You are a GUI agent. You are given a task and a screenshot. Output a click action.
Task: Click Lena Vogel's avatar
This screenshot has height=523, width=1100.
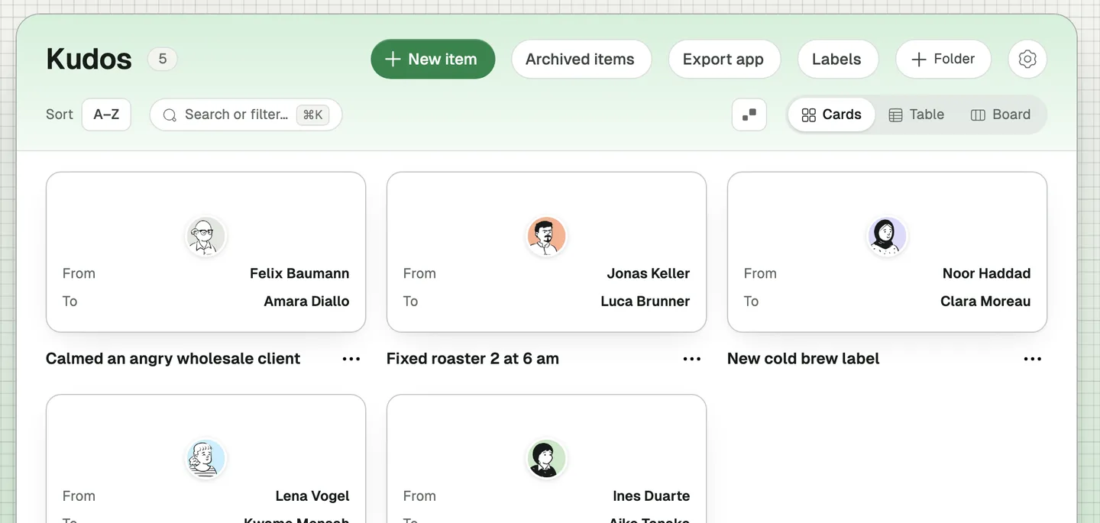pos(205,458)
